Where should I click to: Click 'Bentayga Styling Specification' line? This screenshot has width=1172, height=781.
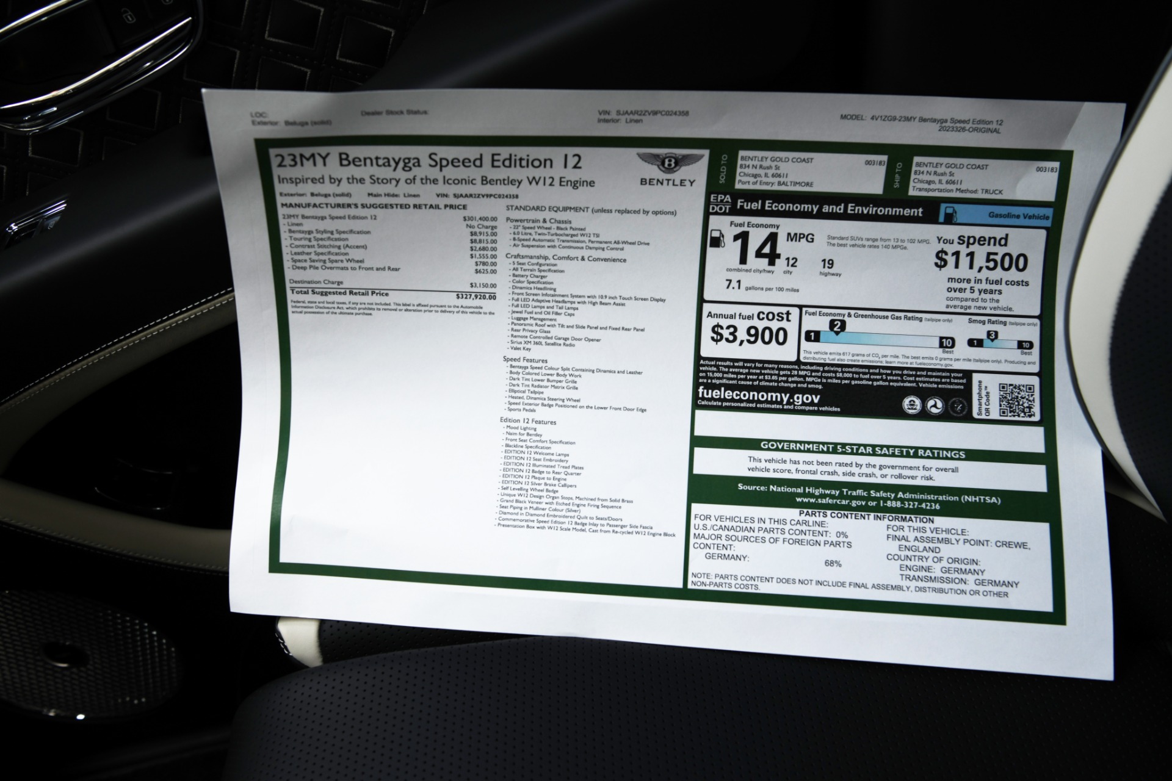(329, 232)
